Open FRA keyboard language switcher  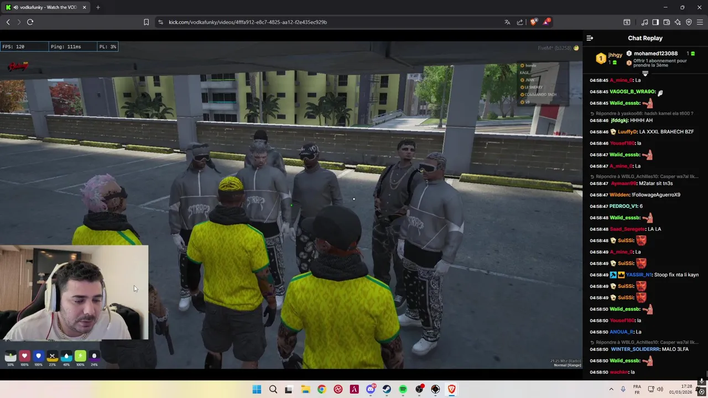tap(637, 389)
